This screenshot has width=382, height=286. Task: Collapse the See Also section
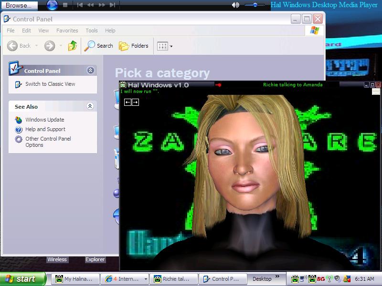coord(90,106)
